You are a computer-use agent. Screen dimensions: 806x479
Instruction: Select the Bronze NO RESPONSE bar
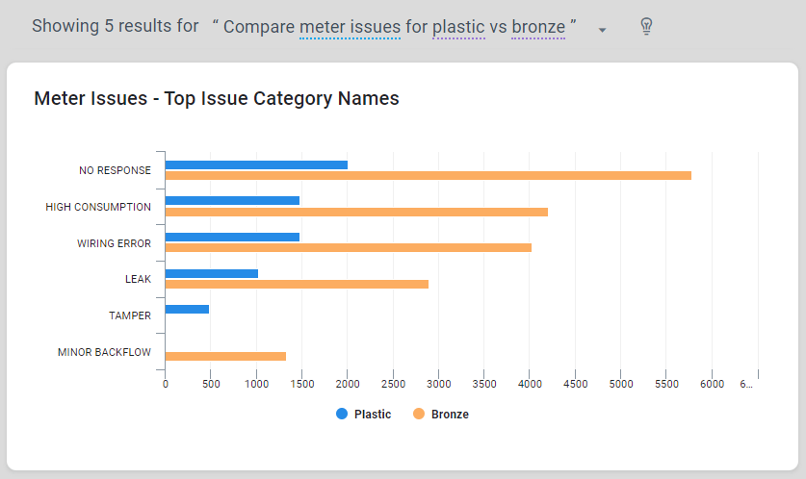coord(429,175)
